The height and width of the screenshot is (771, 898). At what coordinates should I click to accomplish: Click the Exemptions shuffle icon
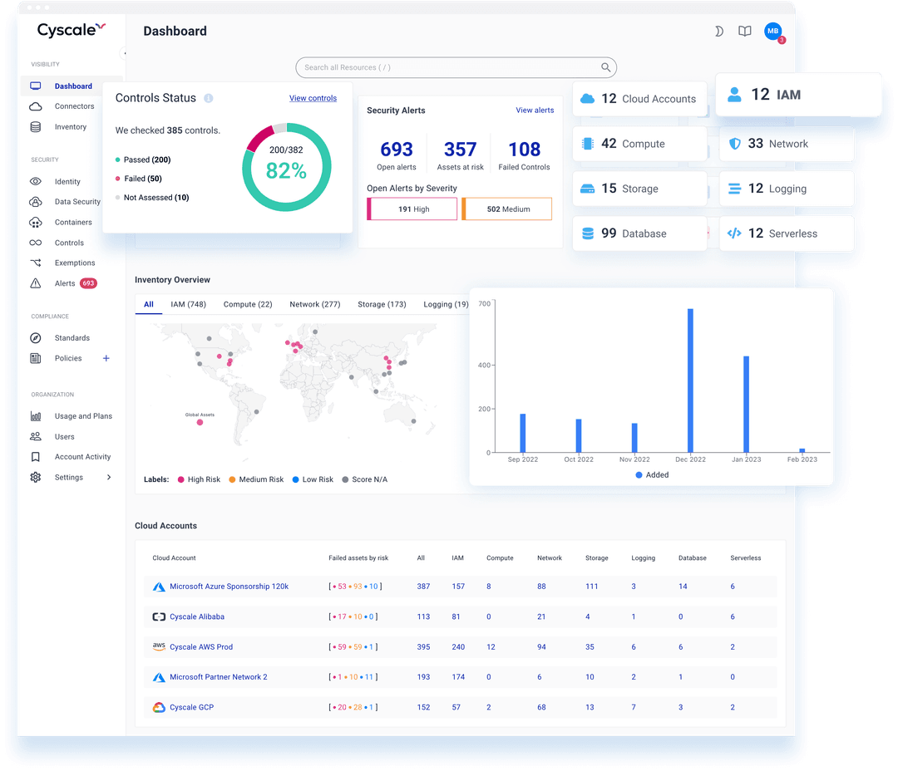(x=36, y=263)
